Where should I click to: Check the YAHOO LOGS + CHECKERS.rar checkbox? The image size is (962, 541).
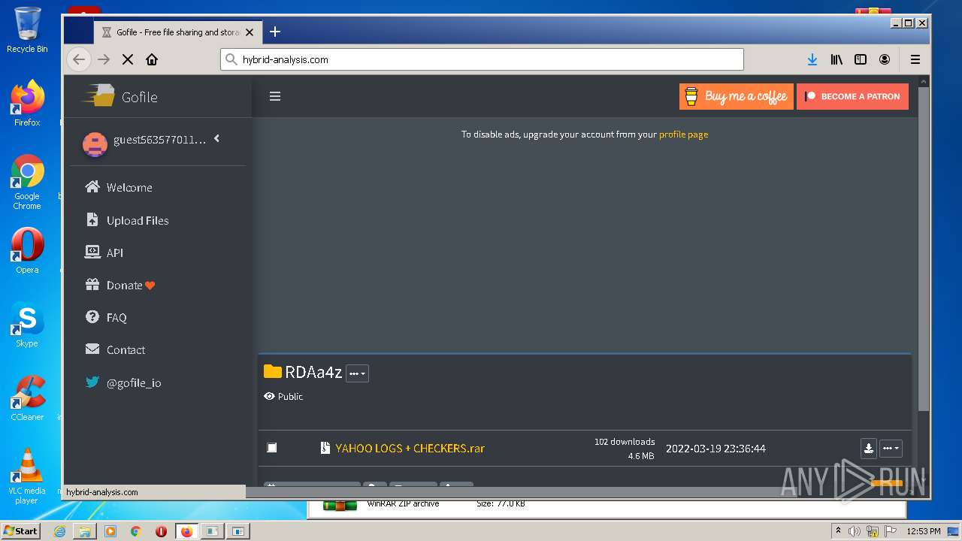tap(272, 448)
